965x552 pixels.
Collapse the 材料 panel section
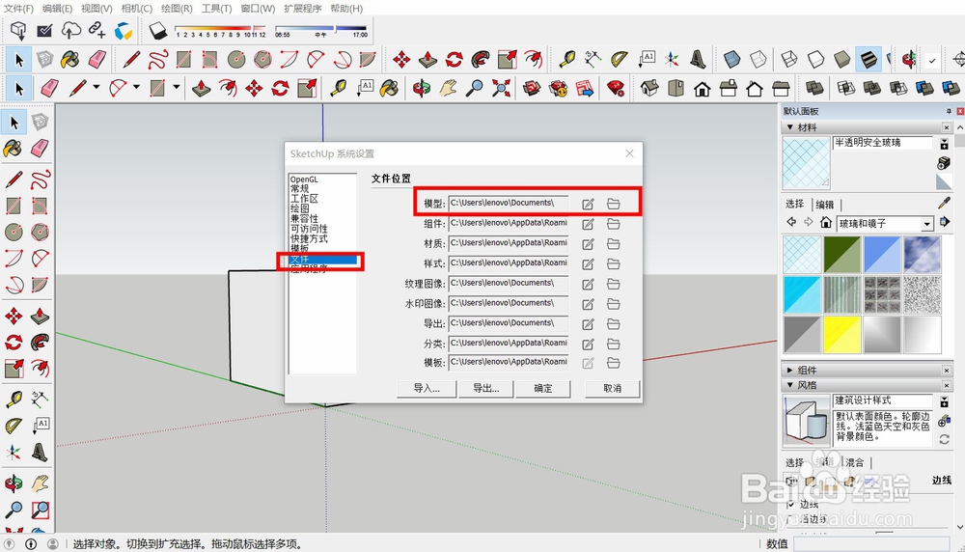[x=790, y=127]
